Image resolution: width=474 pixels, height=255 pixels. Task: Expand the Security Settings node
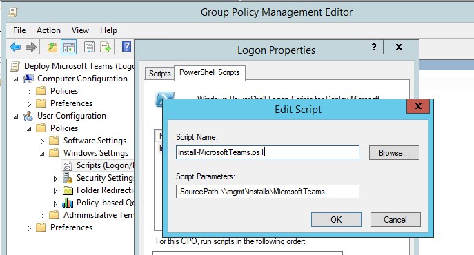pyautogui.click(x=55, y=178)
